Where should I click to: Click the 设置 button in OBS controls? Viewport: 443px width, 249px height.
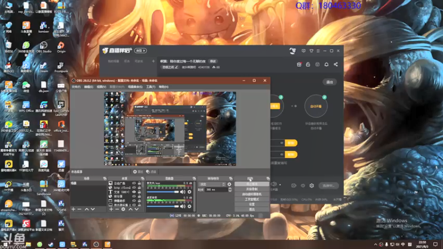pos(252,204)
